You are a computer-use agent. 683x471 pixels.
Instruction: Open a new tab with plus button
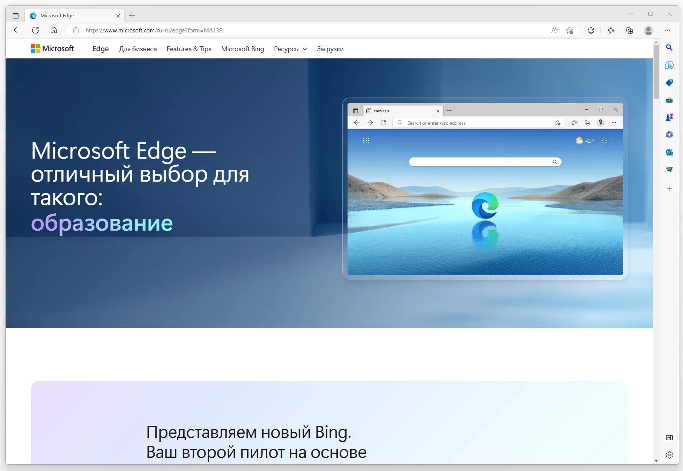pyautogui.click(x=132, y=15)
